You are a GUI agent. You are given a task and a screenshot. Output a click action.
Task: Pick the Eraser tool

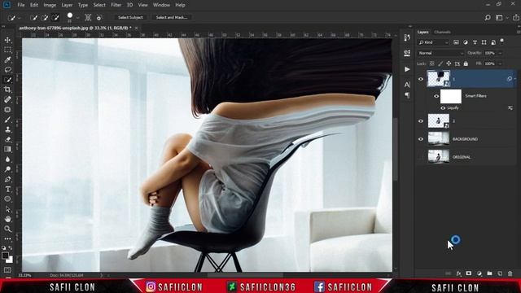pos(7,139)
